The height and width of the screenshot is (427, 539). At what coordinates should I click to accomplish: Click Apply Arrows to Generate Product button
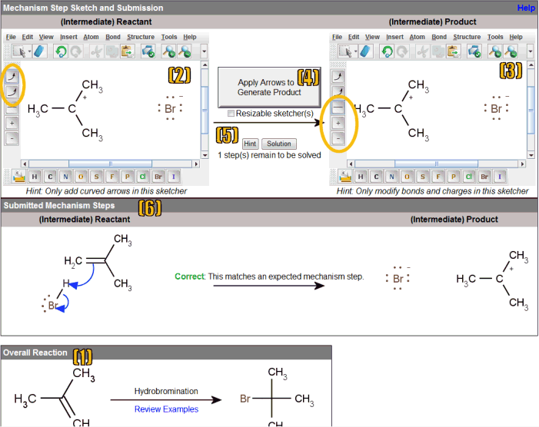pos(266,88)
